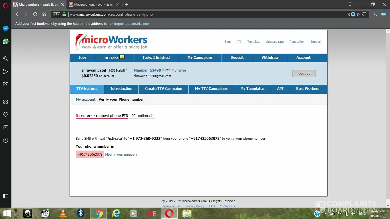
Task: Open the tab menu dropdown in title bar
Action: (350, 4)
